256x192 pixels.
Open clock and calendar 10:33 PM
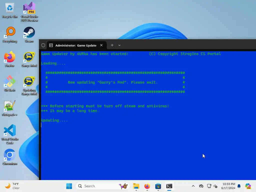coord(228,186)
